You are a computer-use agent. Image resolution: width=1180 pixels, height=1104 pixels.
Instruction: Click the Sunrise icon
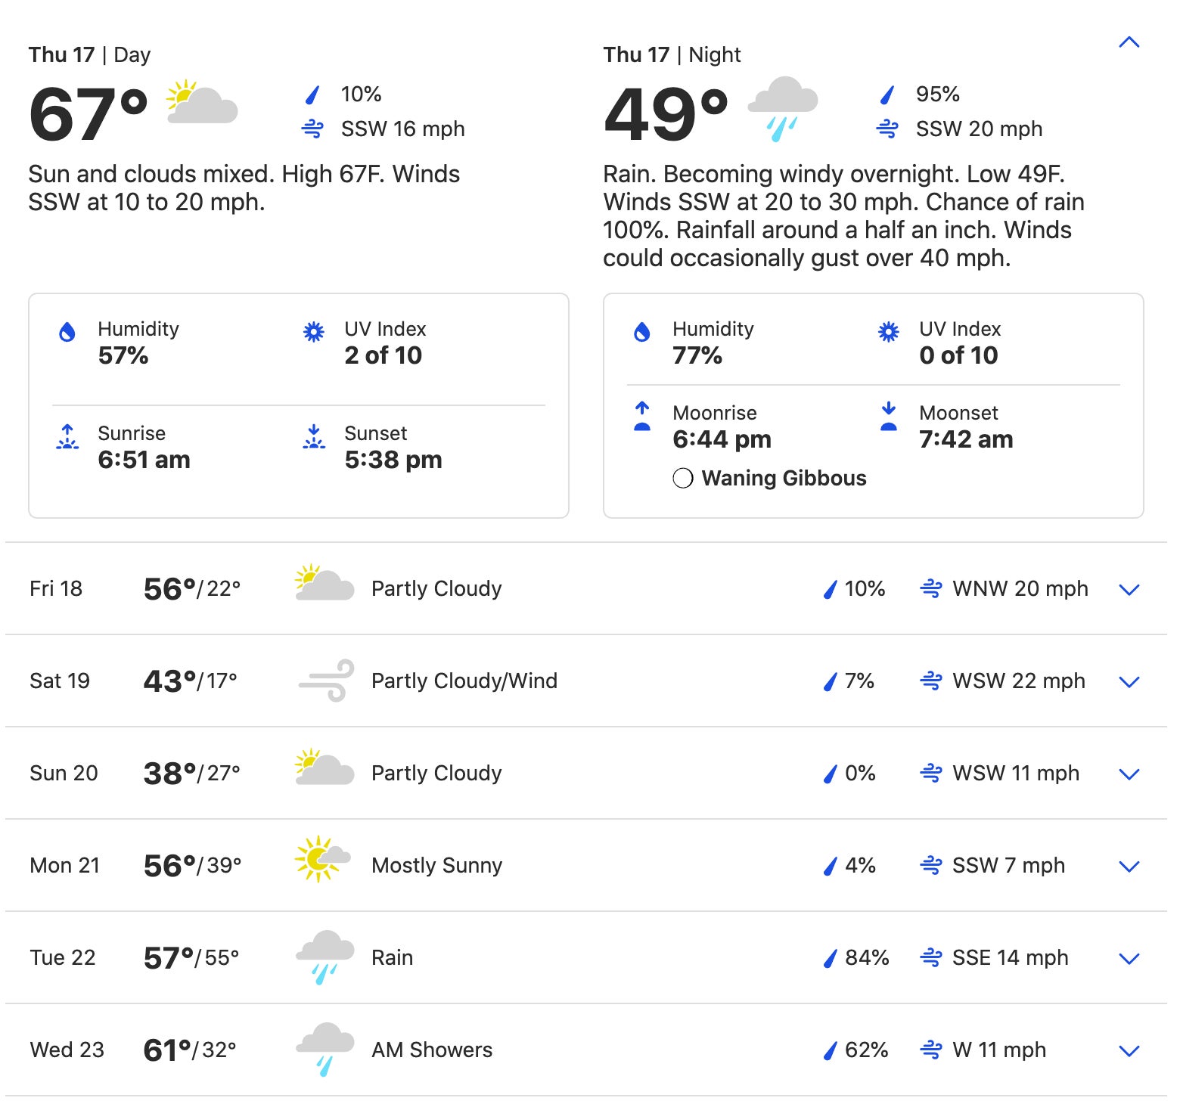(67, 437)
